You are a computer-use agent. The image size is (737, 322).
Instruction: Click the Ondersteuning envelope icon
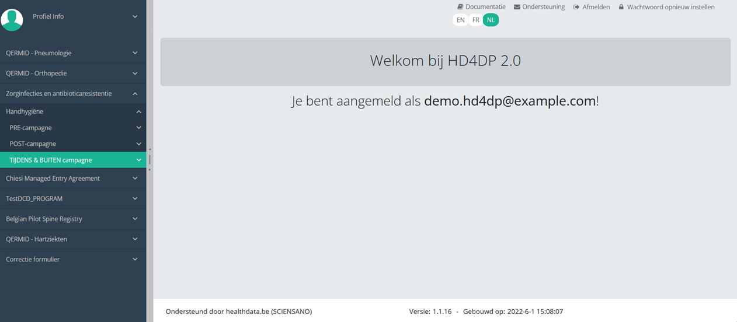coord(517,7)
